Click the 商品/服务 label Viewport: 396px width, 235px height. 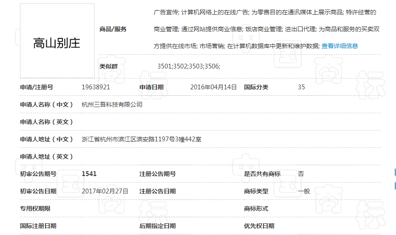[x=113, y=29]
